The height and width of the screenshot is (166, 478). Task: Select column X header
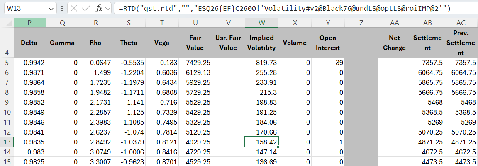295,23
